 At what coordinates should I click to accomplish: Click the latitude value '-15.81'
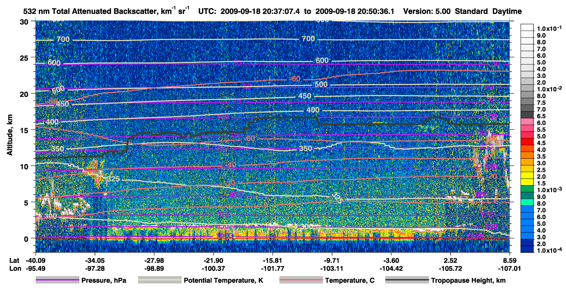(273, 260)
